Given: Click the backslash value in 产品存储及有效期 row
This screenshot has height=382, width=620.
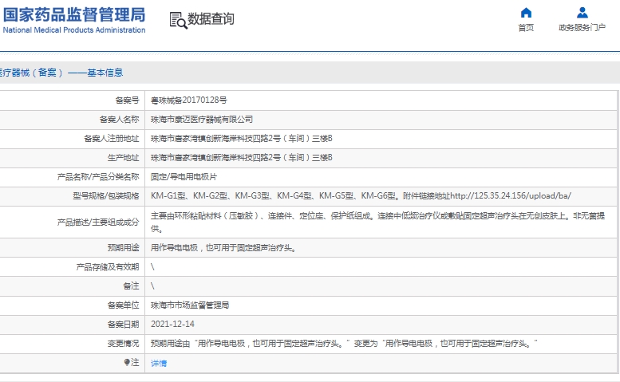Looking at the screenshot, I should (152, 267).
